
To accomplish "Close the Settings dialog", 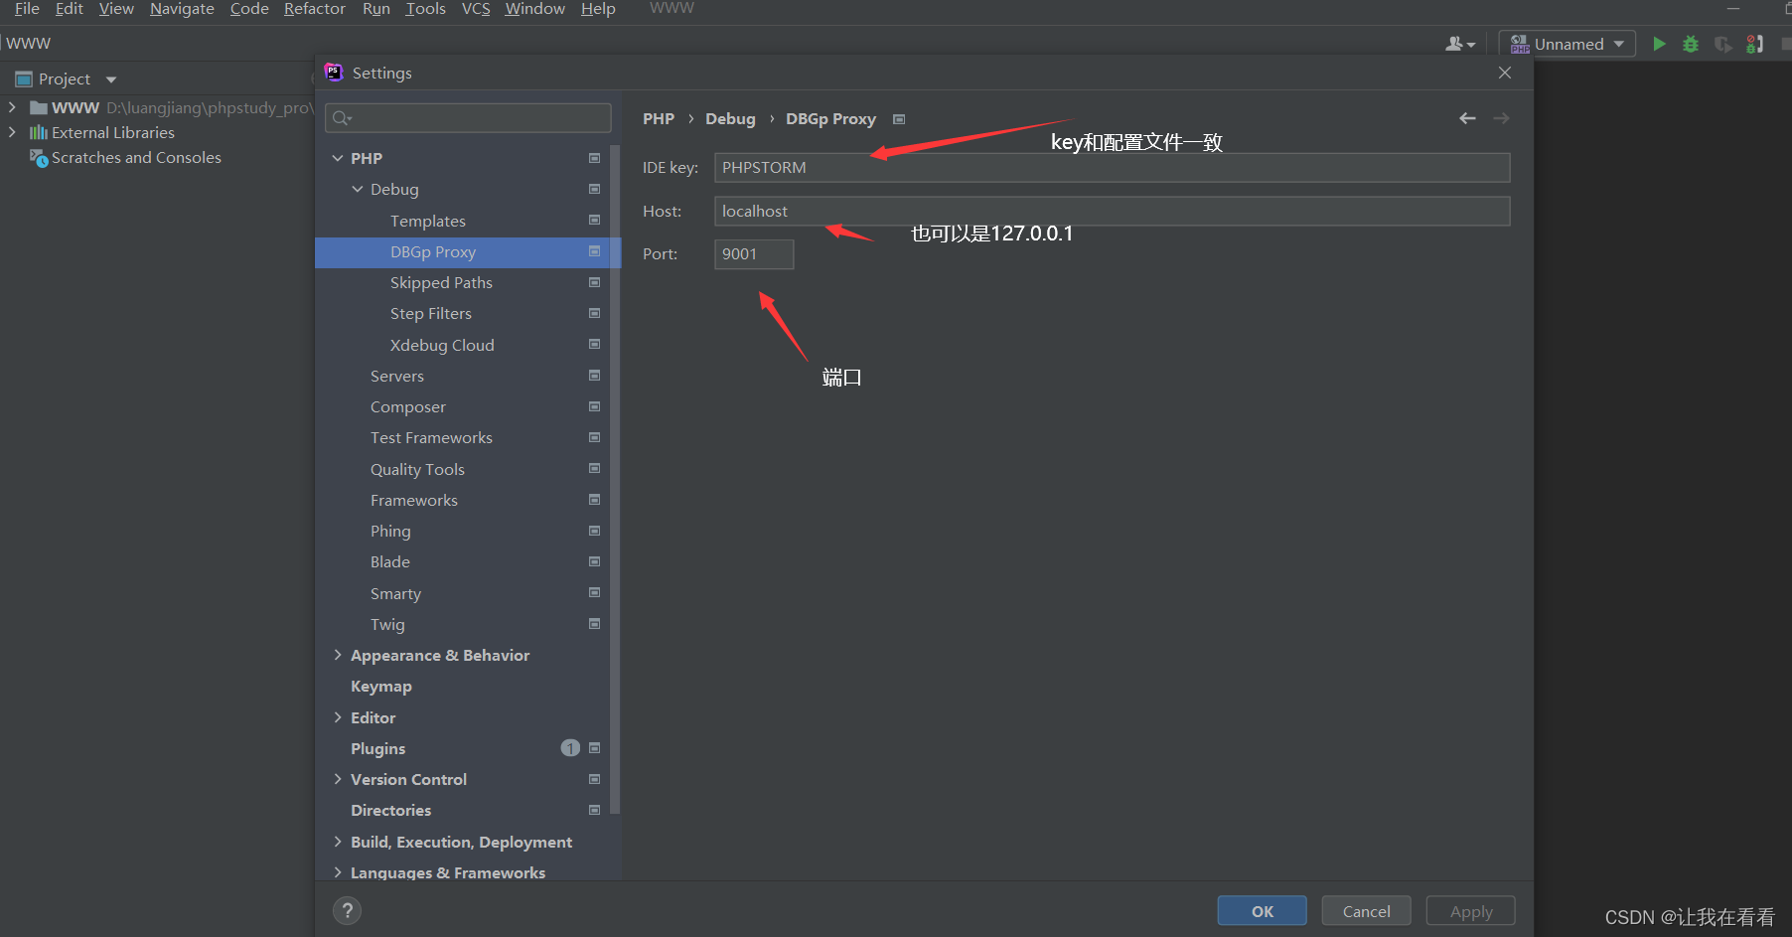I will (x=1505, y=73).
